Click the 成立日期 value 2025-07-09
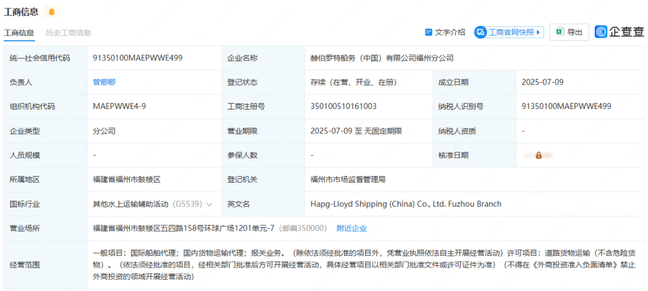This screenshot has height=291, width=648. tap(542, 82)
